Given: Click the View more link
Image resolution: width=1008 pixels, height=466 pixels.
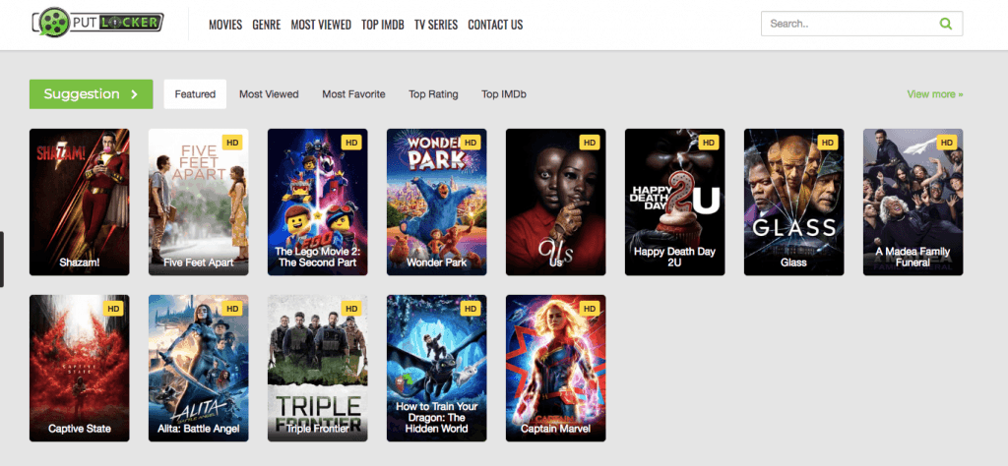Looking at the screenshot, I should [934, 94].
